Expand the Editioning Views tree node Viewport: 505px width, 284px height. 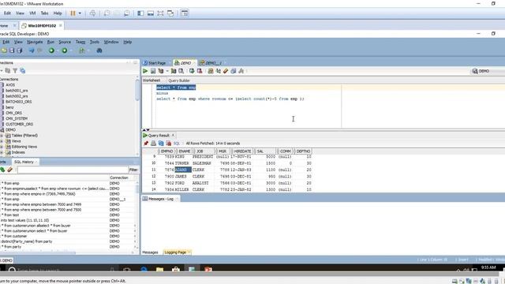tap(2, 147)
